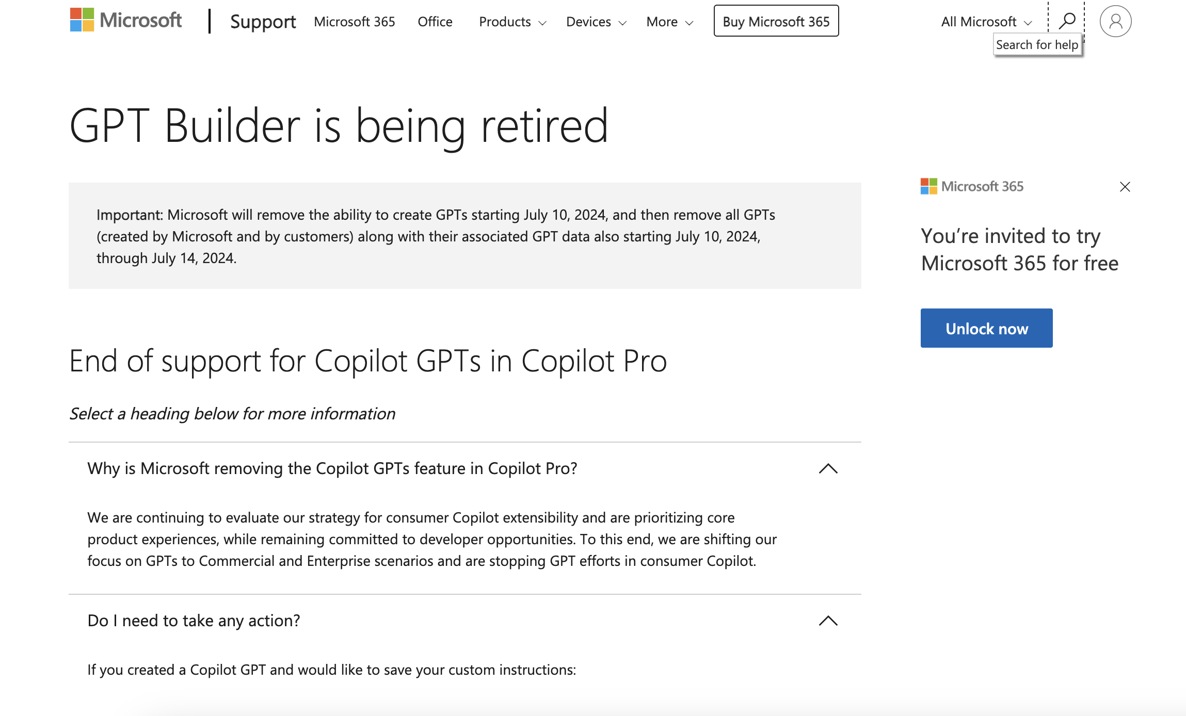
Task: Click the four-square Microsoft logo squares
Action: [81, 21]
